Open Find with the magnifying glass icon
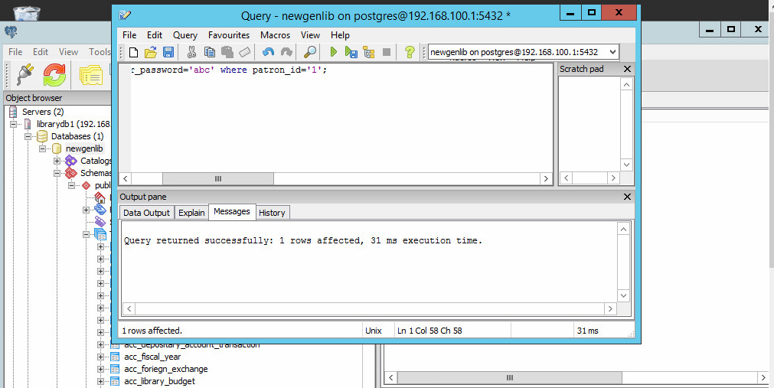This screenshot has height=388, width=774. (x=310, y=52)
